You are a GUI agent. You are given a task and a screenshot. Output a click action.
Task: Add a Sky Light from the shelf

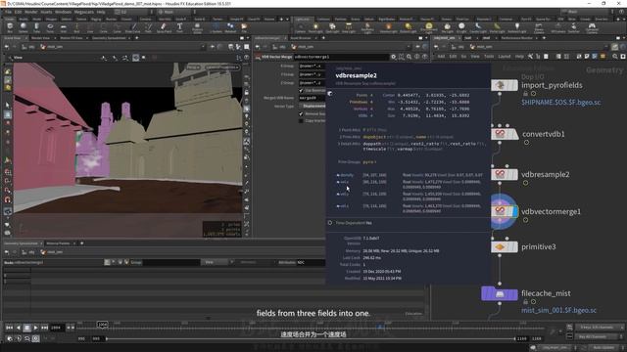(447, 27)
